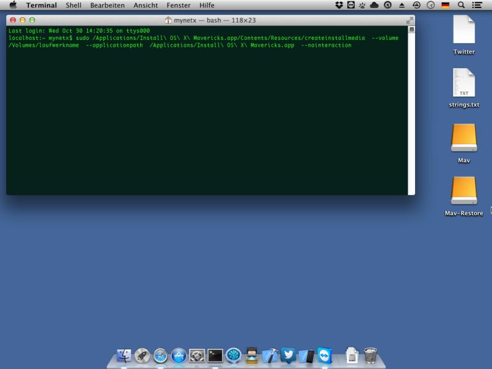
Task: Click the "--applicationpath" flag text
Action: pyautogui.click(x=114, y=45)
